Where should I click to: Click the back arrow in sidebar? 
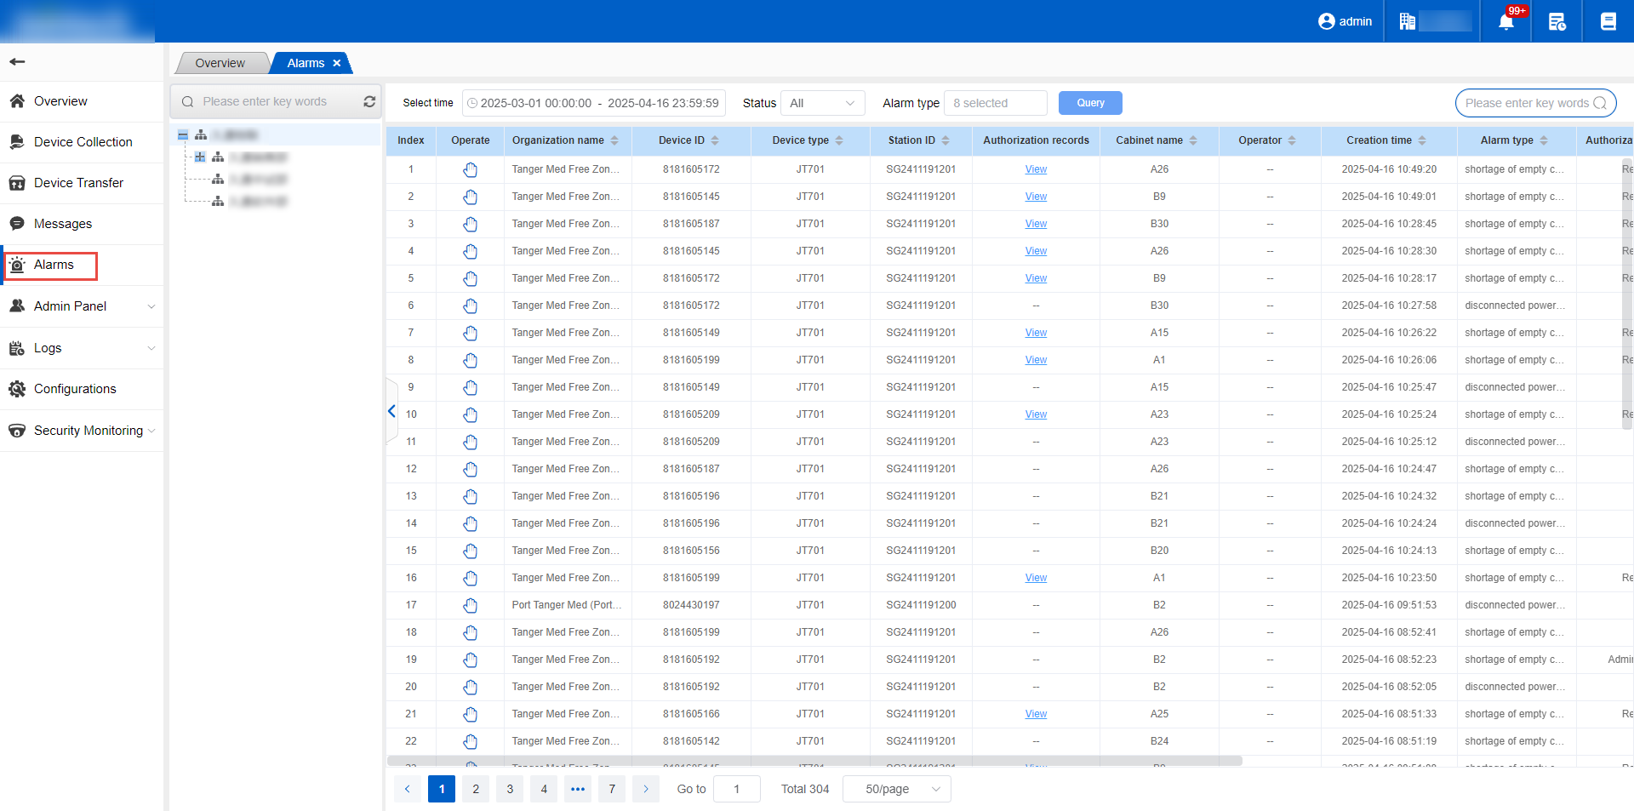(17, 61)
